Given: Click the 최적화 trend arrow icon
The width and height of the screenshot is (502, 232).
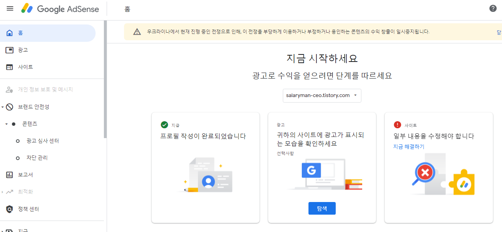Looking at the screenshot, I should pos(10,192).
